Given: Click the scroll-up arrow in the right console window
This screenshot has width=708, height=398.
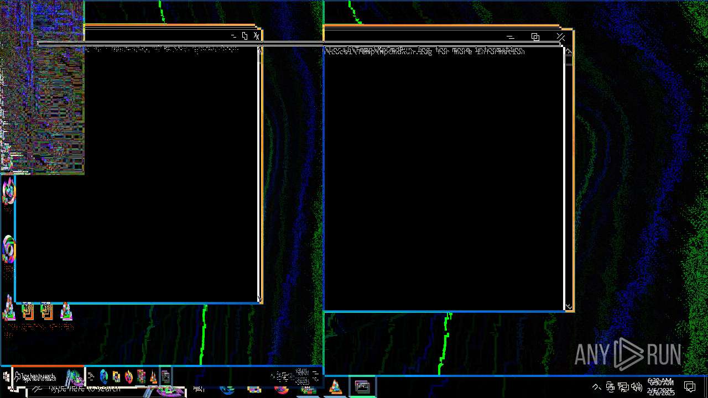Looking at the screenshot, I should 569,52.
